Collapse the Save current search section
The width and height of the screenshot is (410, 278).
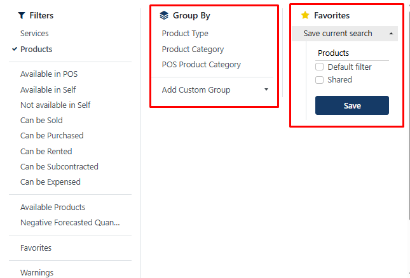coord(390,34)
